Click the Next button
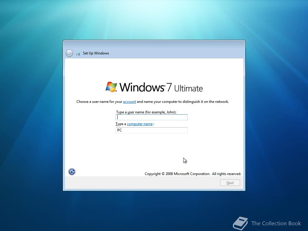This screenshot has width=308, height=231. [x=230, y=183]
